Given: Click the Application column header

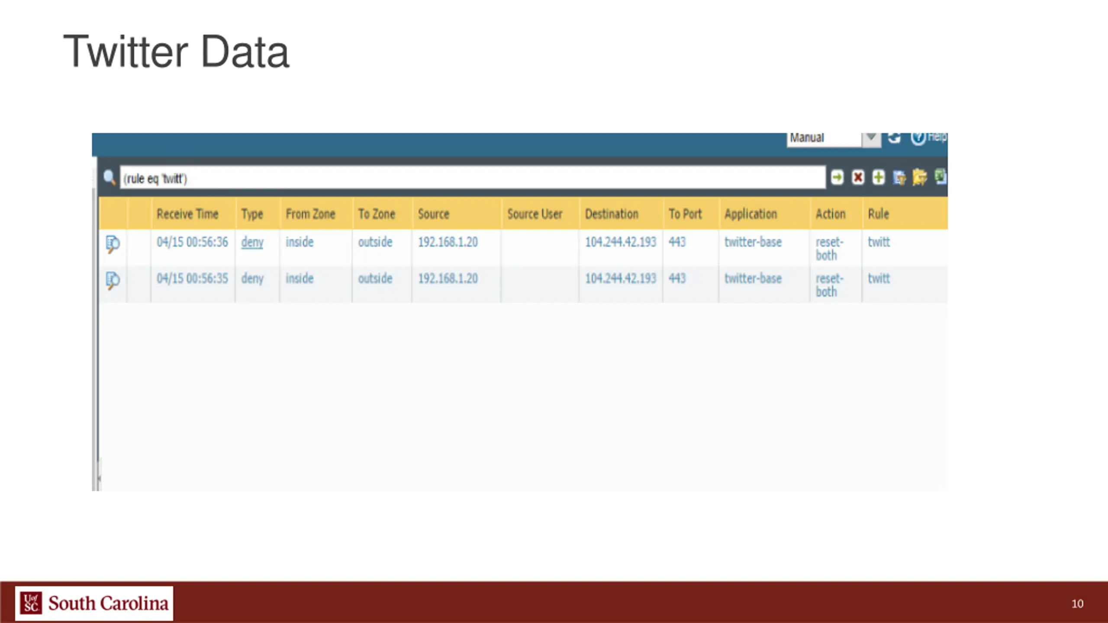Looking at the screenshot, I should (x=751, y=214).
